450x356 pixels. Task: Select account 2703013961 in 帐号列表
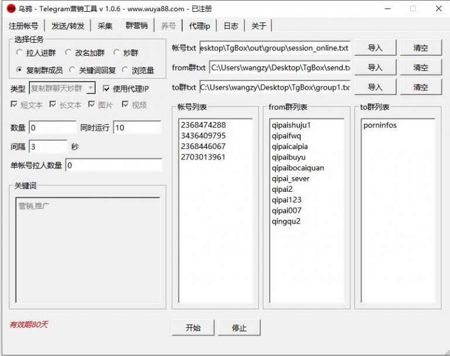(203, 157)
